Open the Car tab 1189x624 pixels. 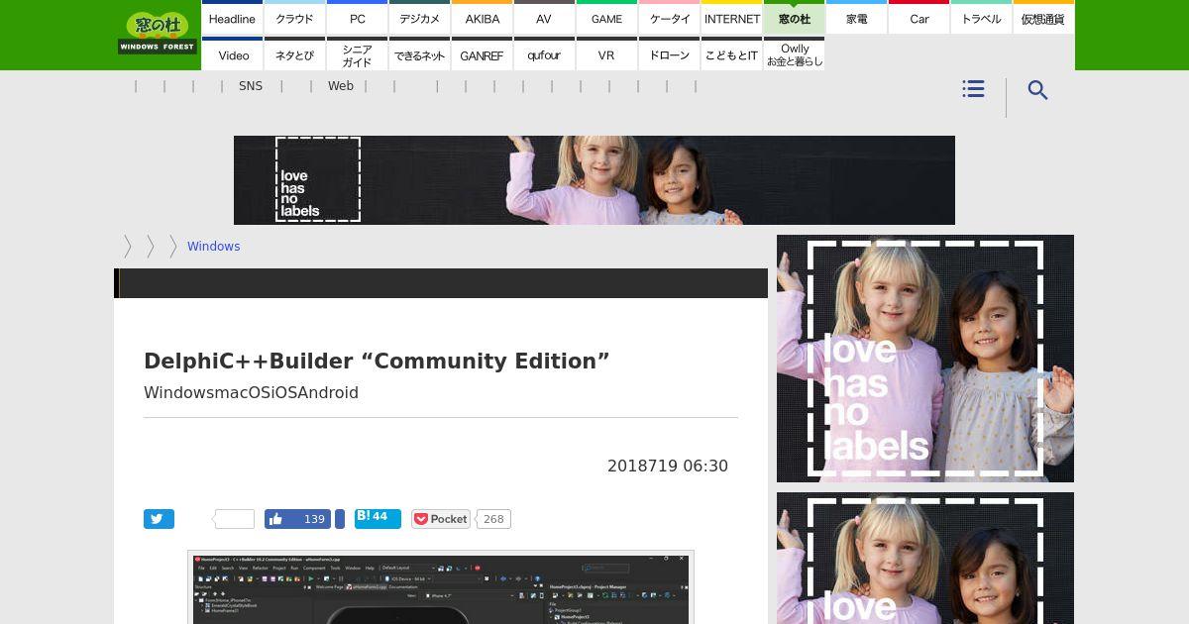[919, 18]
